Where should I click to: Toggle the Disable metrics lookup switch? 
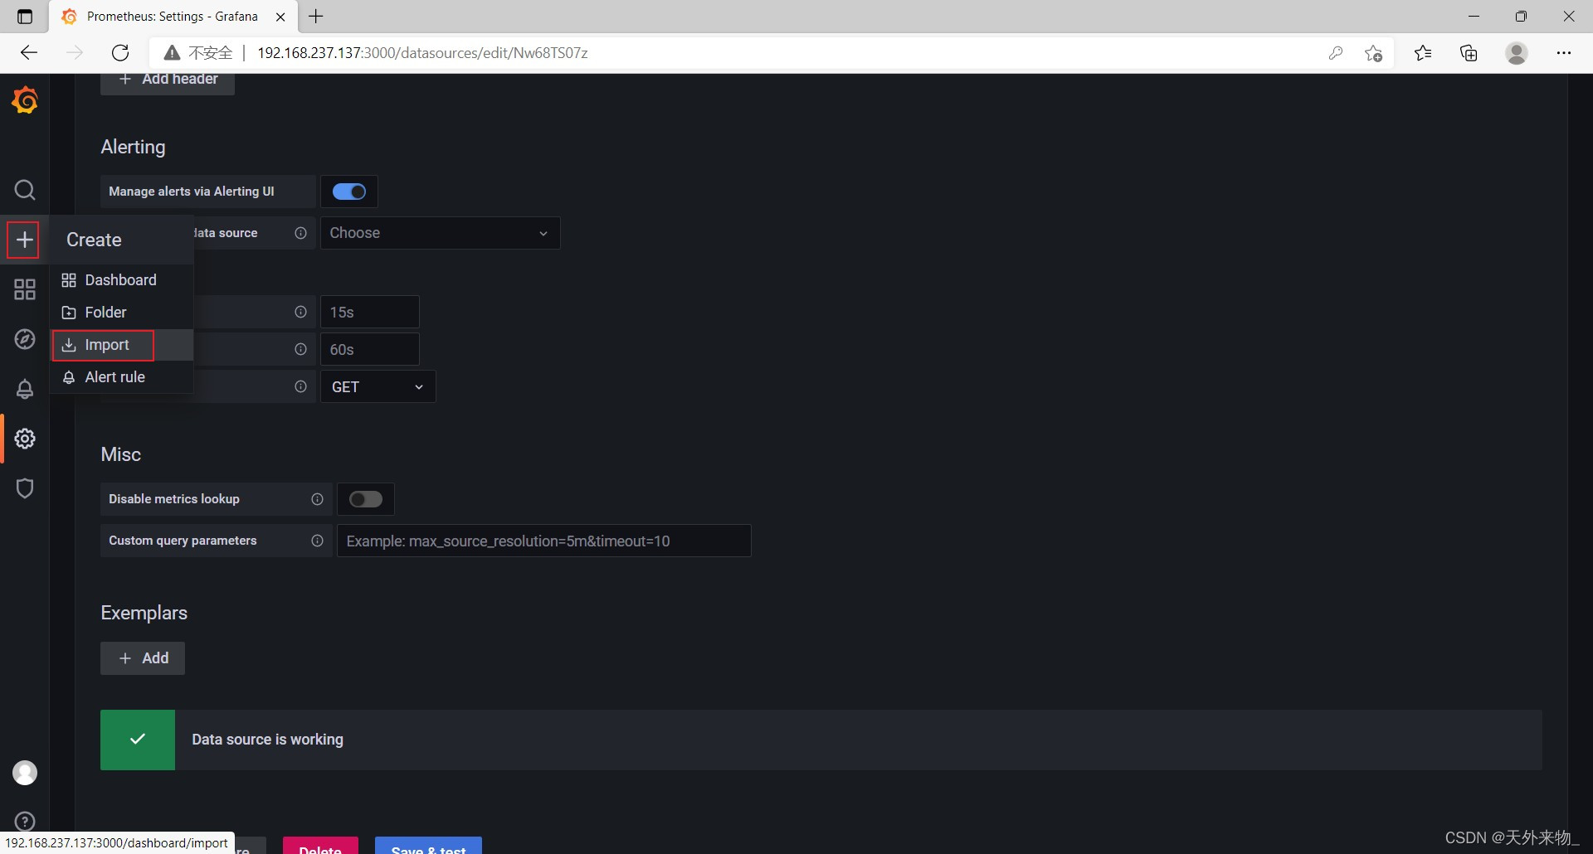coord(366,499)
